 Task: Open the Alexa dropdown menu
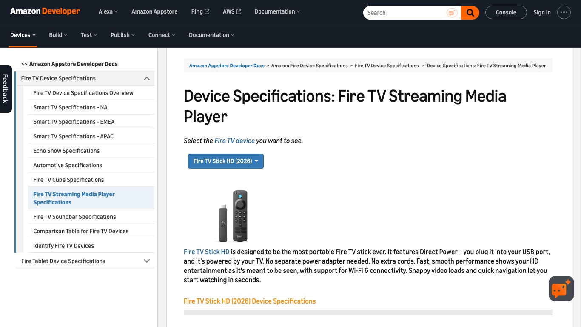coord(108,11)
